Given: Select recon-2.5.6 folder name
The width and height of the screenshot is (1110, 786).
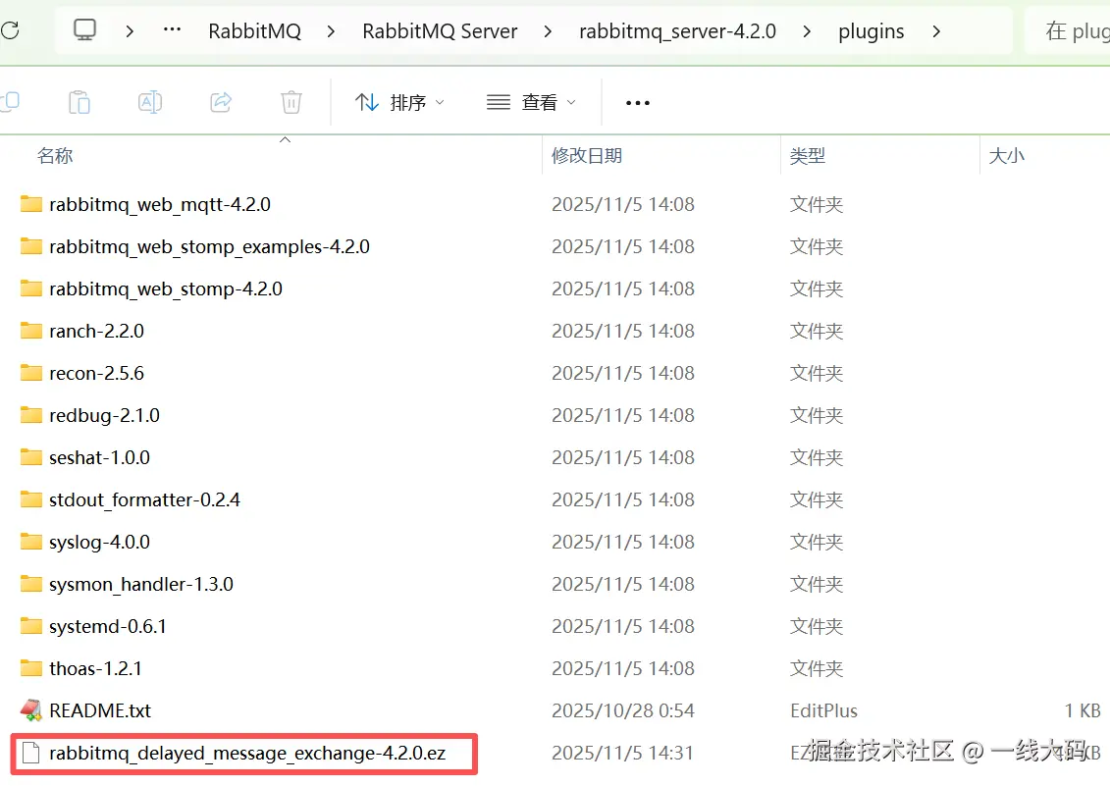Looking at the screenshot, I should [x=96, y=373].
